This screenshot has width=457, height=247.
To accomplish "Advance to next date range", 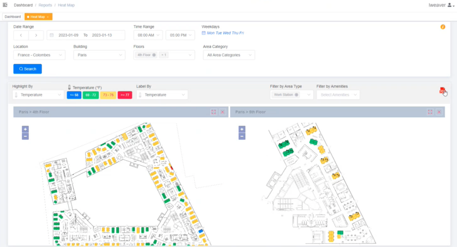I will pyautogui.click(x=36, y=35).
